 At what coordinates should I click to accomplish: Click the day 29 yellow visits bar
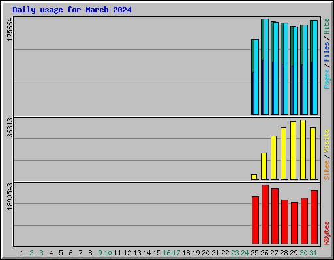tap(293, 150)
